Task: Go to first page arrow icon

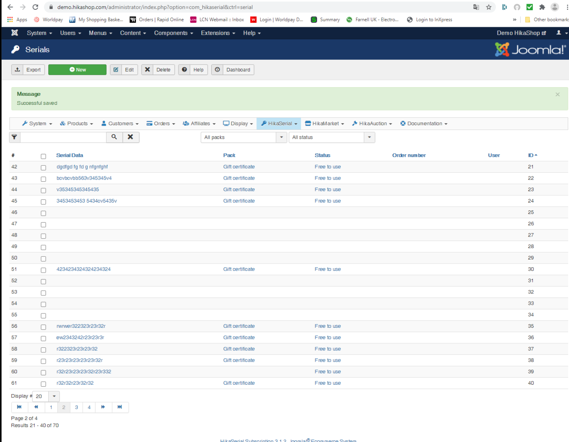Action: [x=19, y=407]
